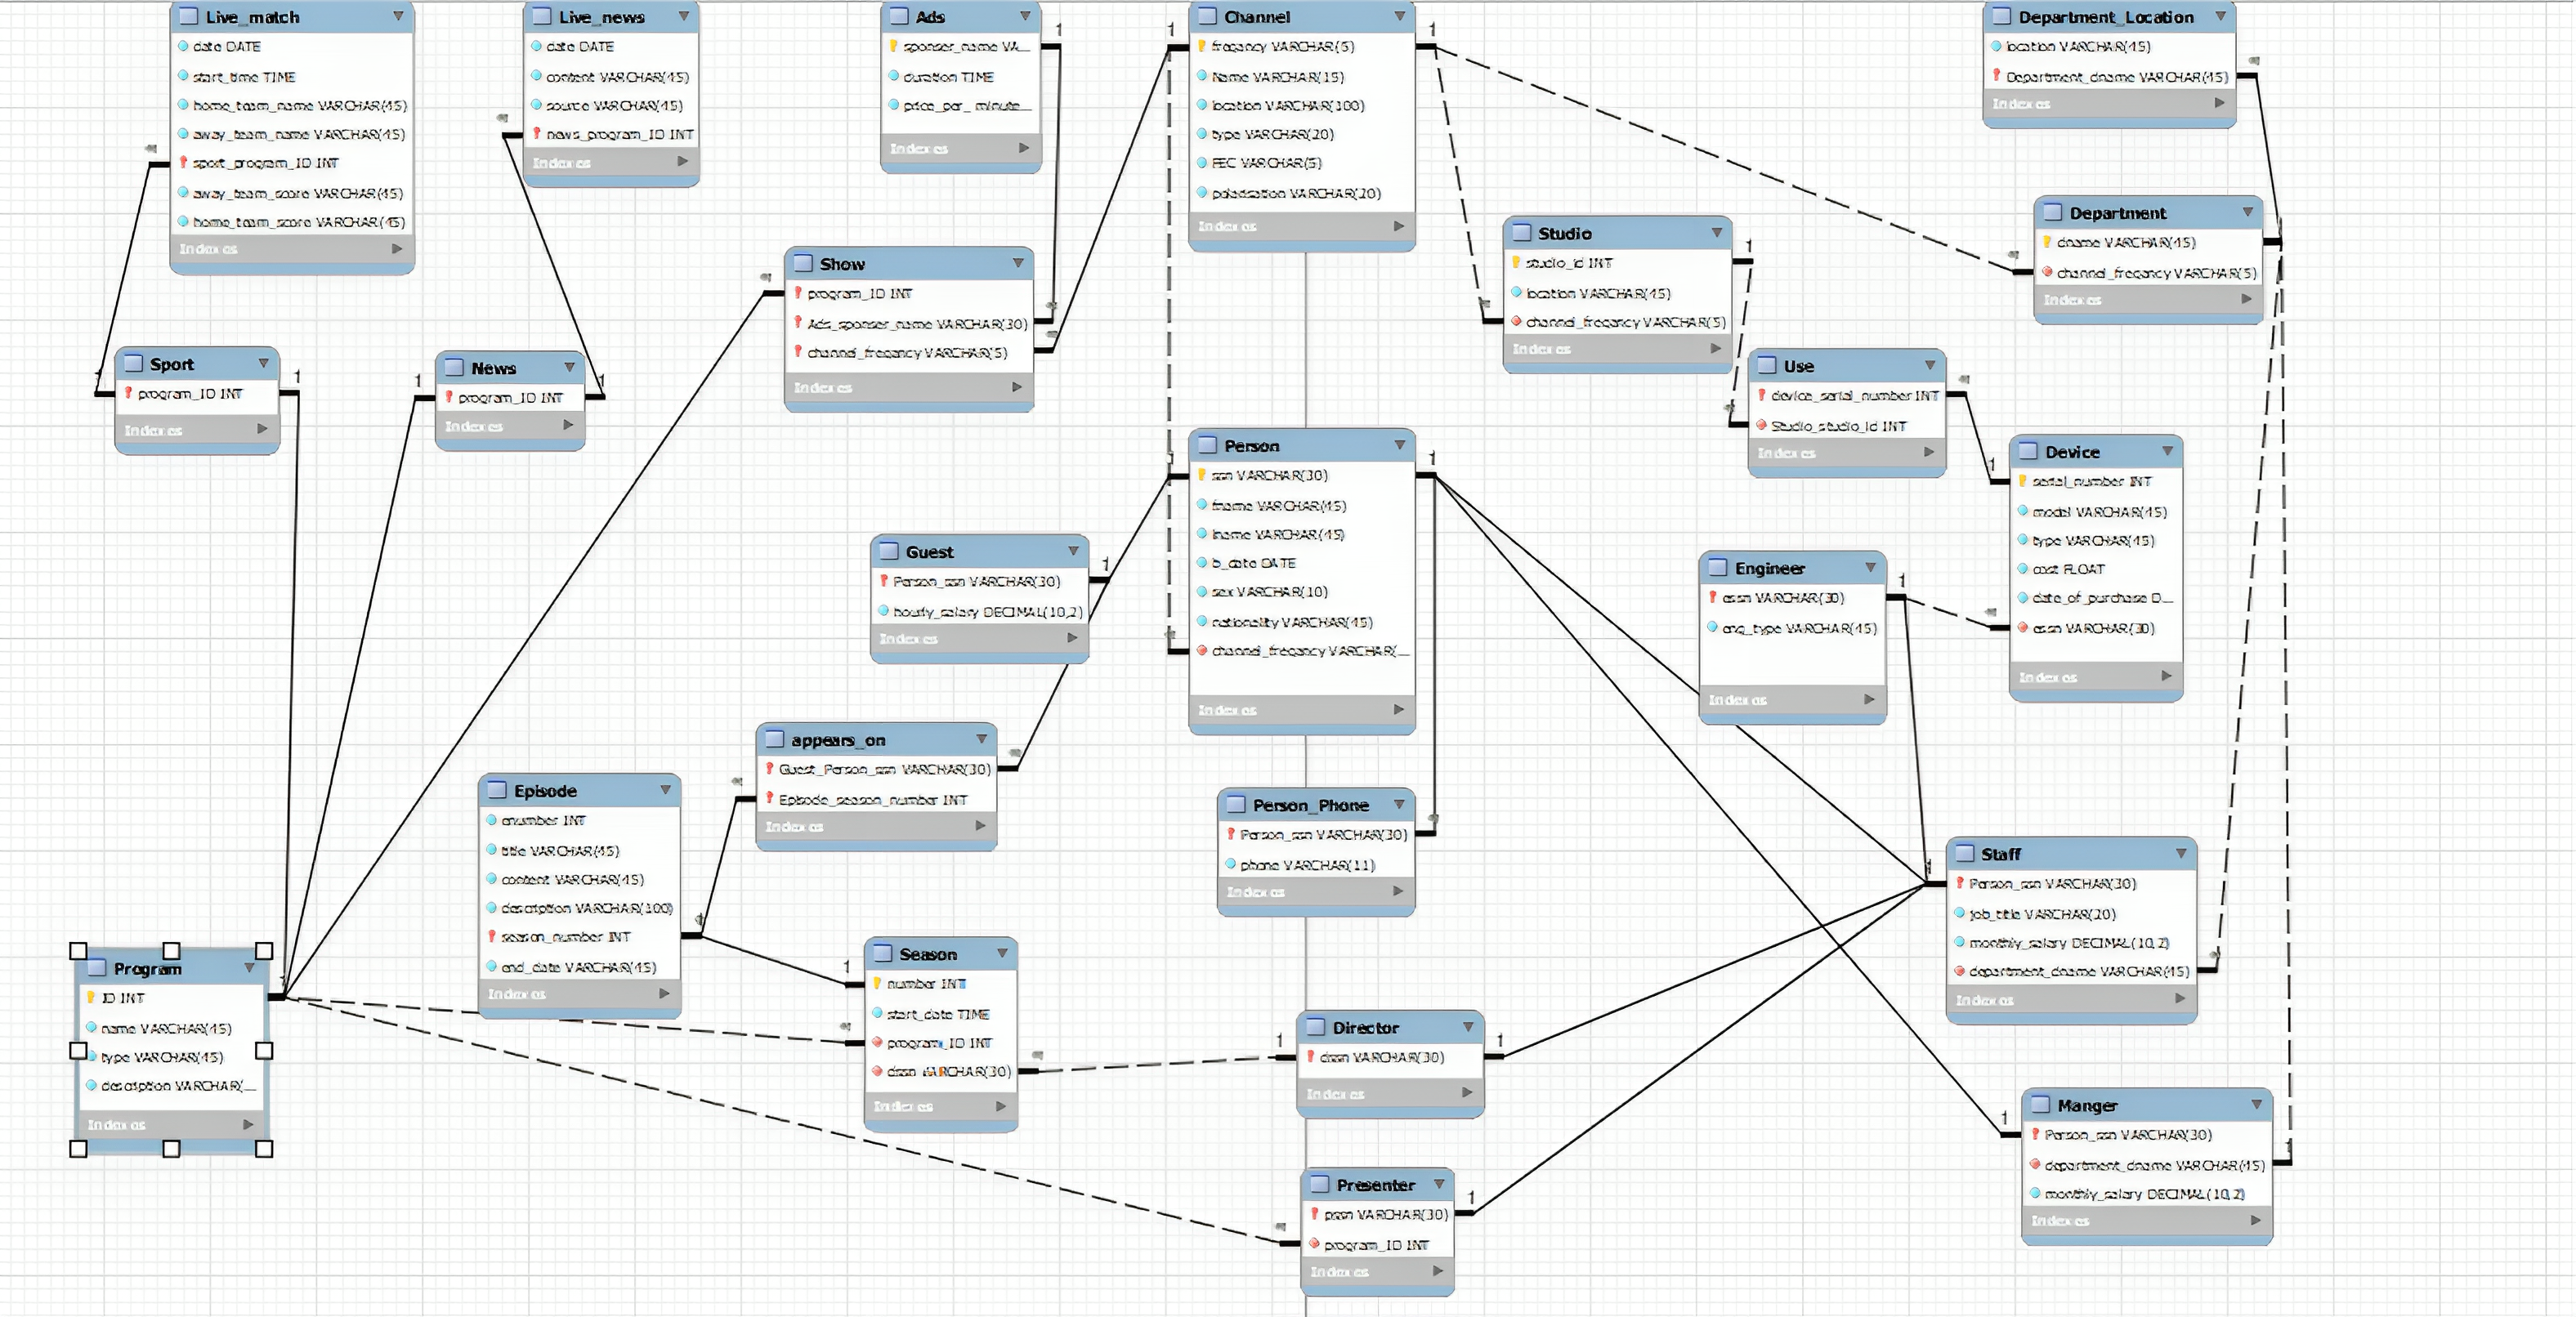Click the Live_match table icon
The width and height of the screenshot is (2576, 1317).
click(188, 16)
